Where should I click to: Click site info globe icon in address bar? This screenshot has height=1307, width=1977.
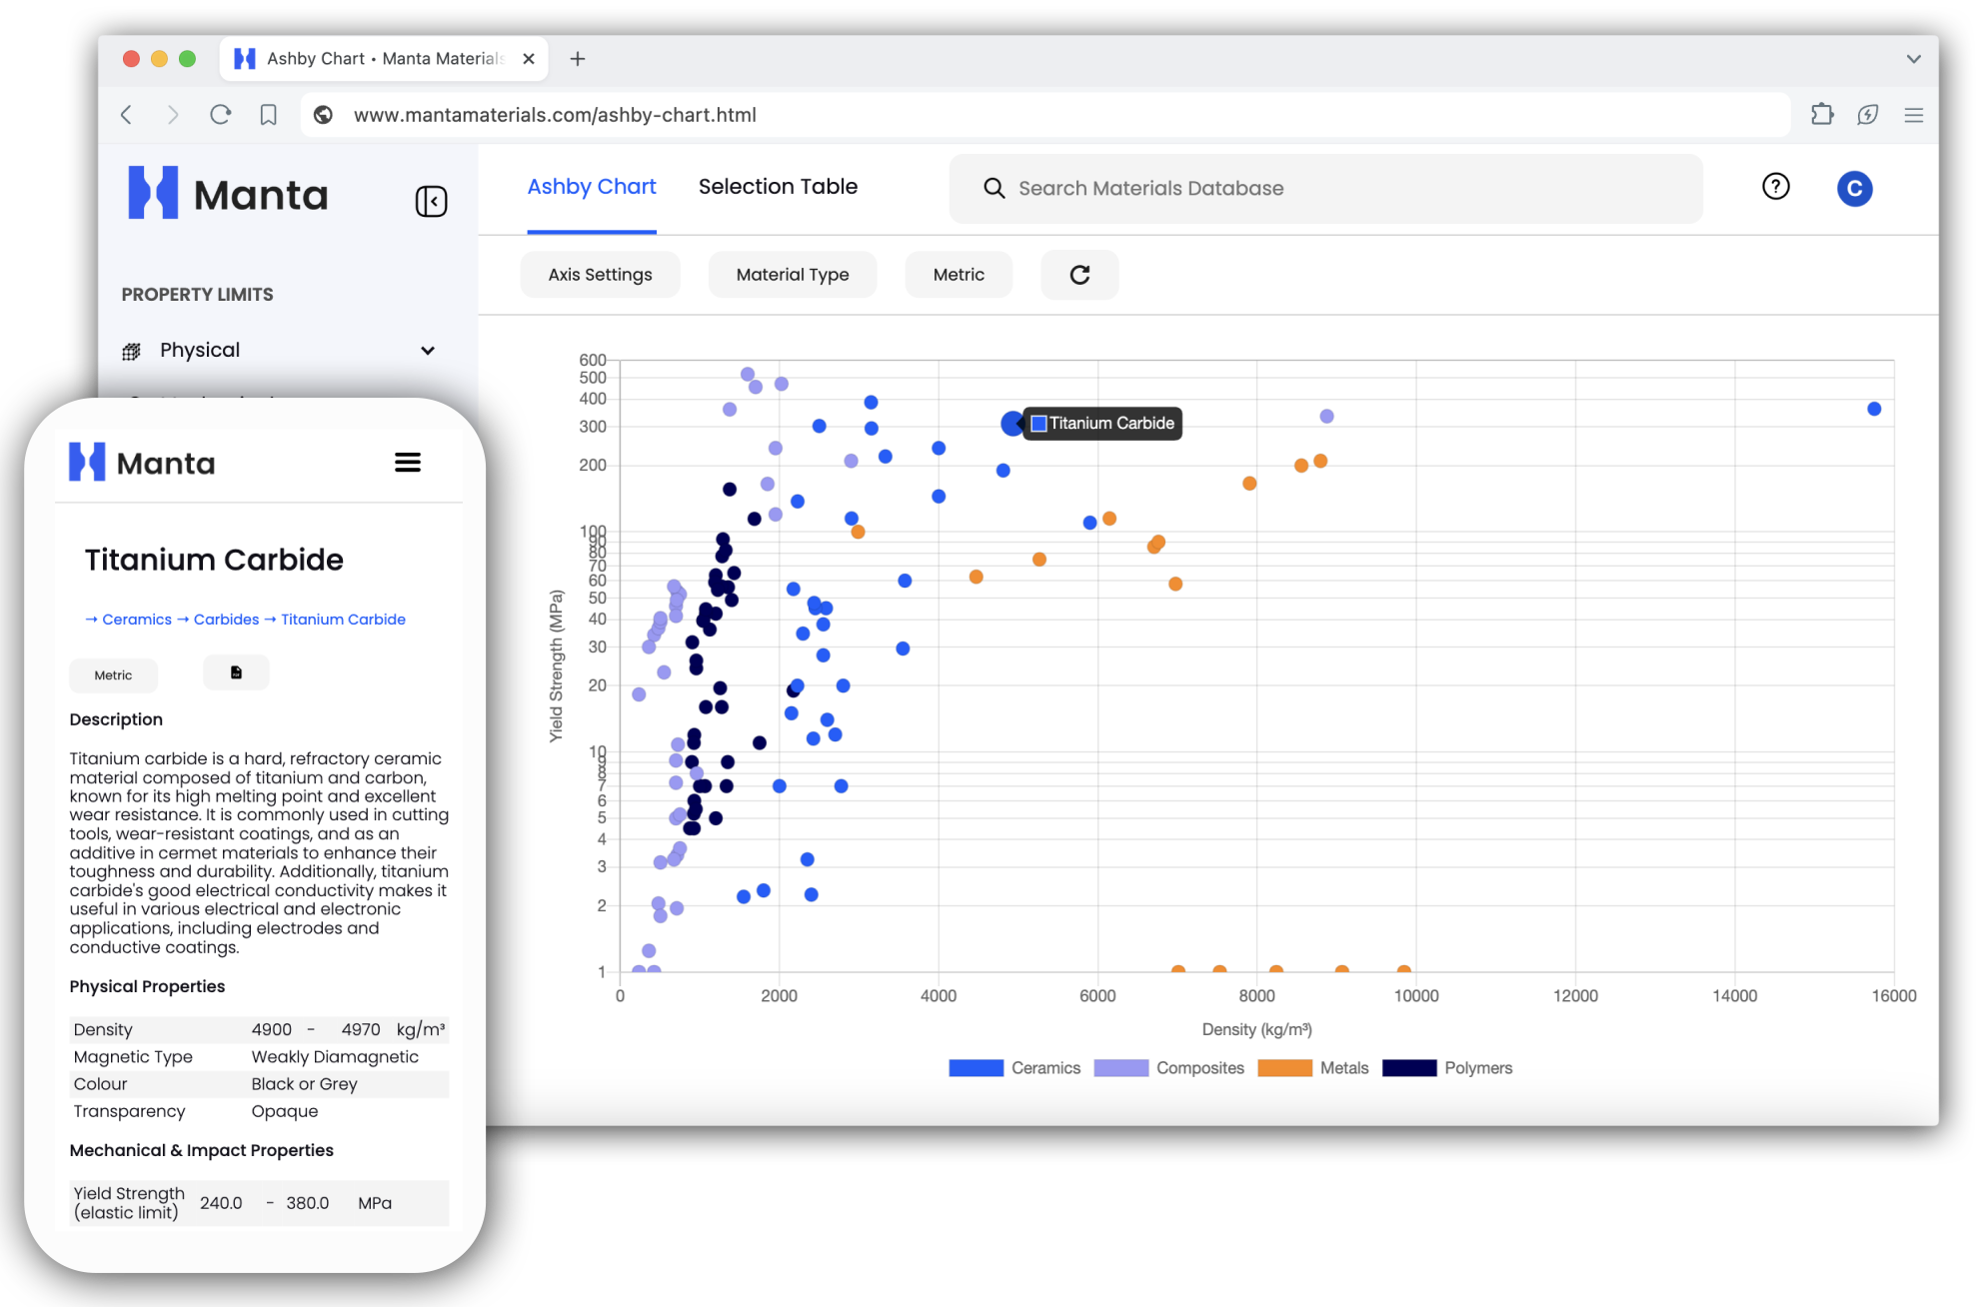pyautogui.click(x=323, y=115)
